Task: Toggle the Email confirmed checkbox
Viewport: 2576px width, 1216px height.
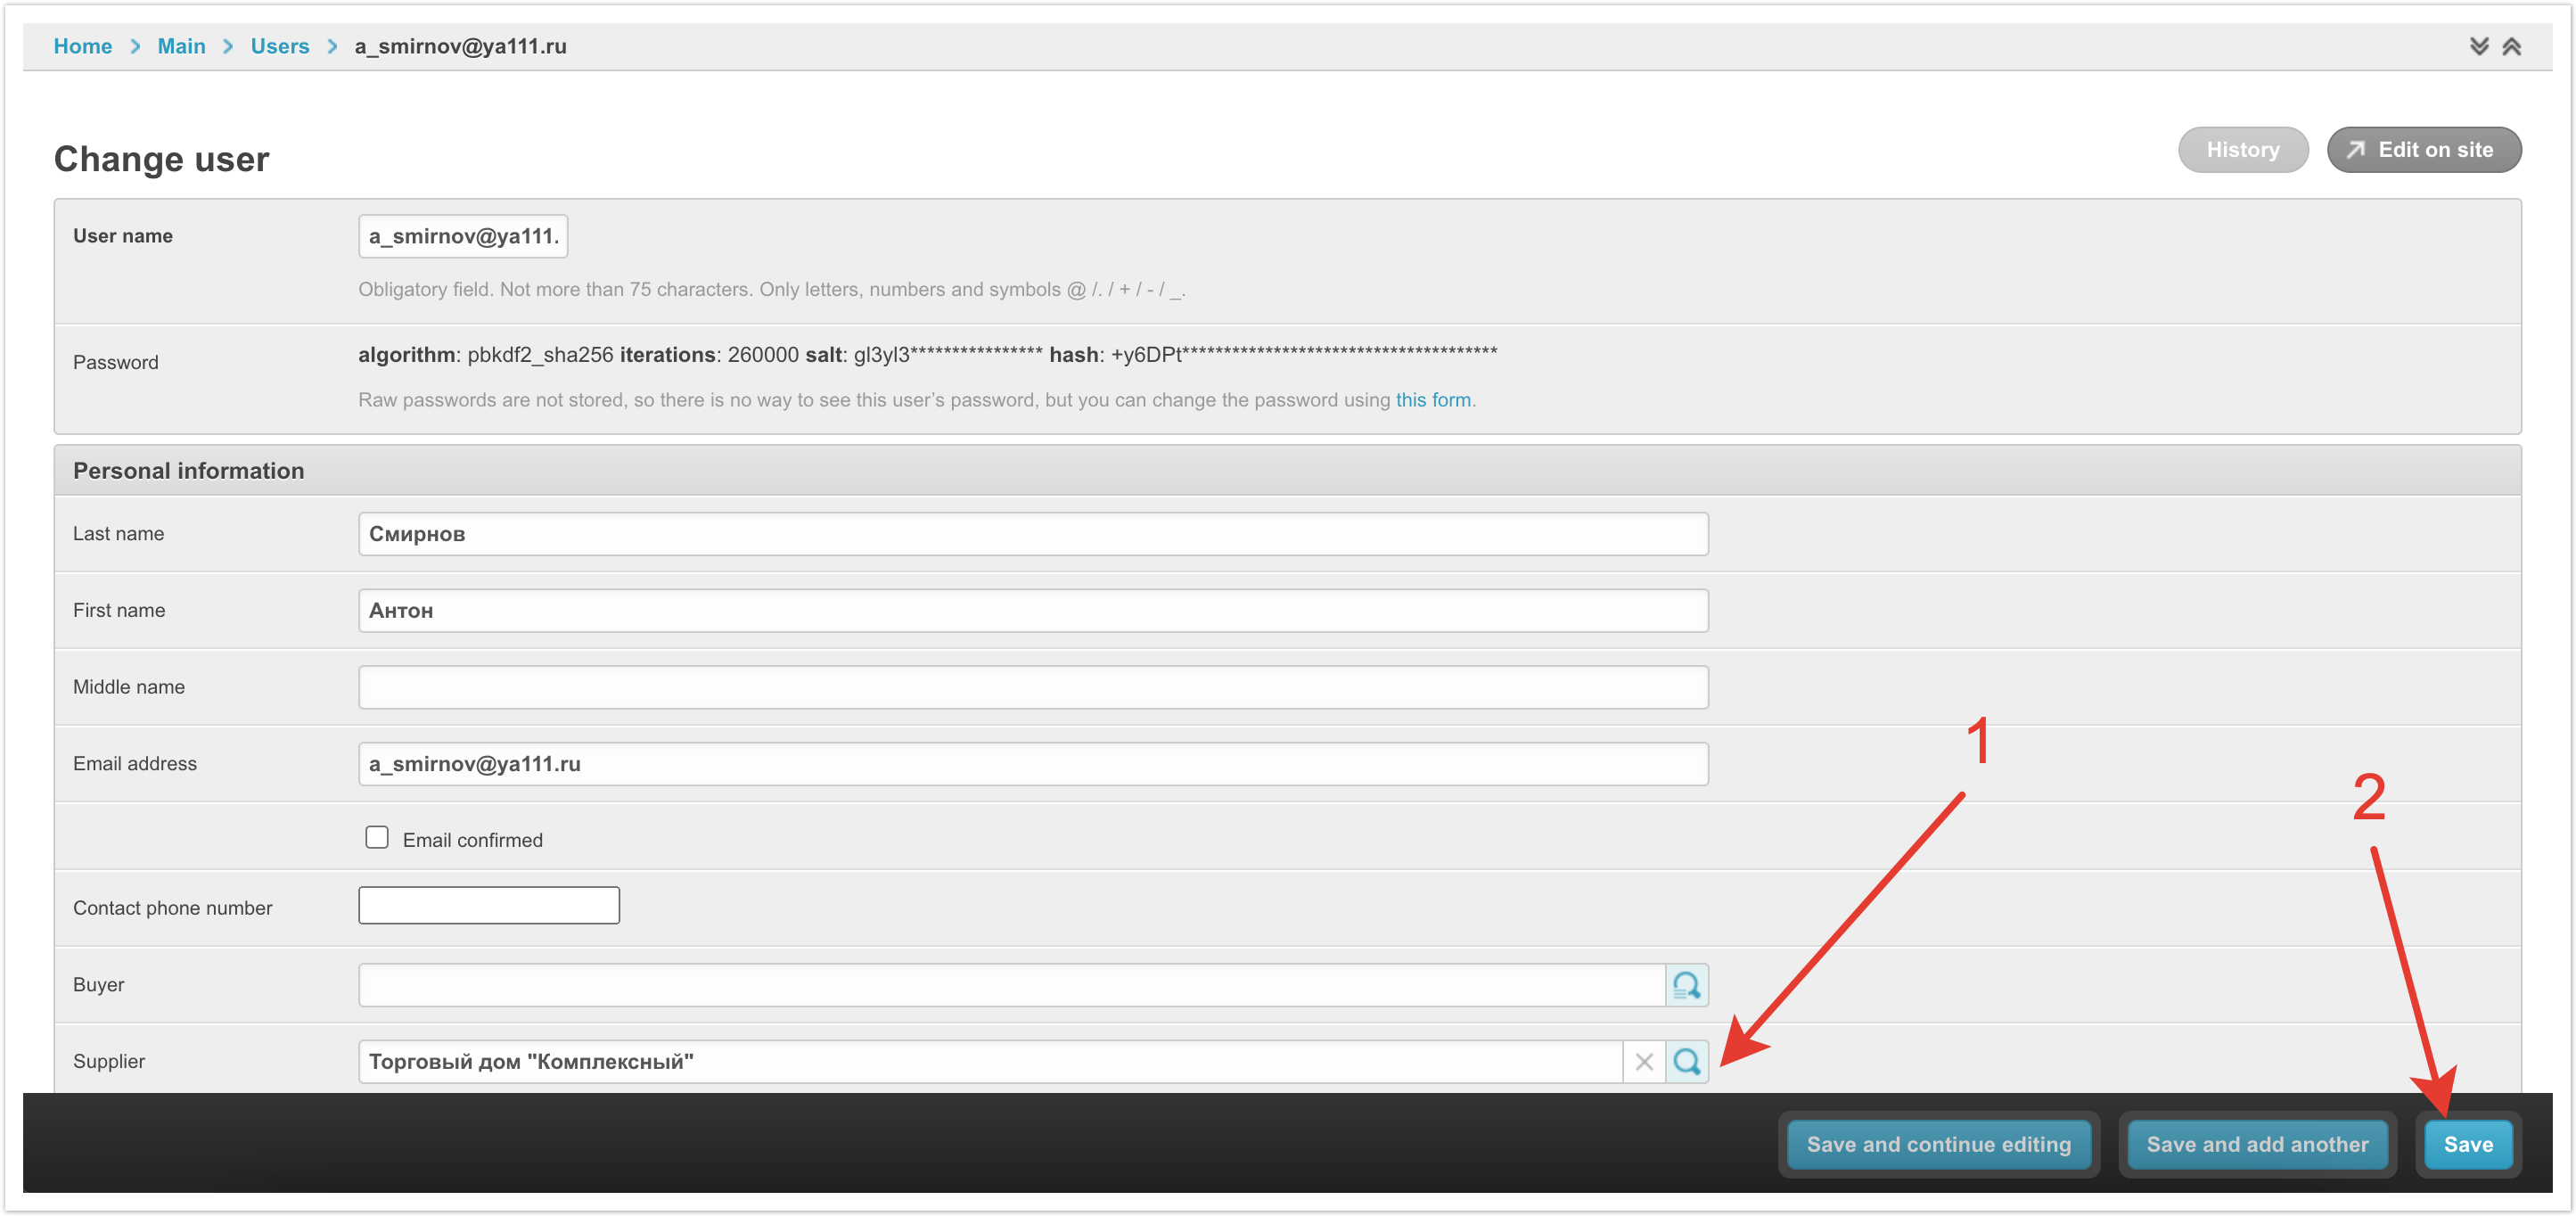Action: tap(376, 837)
